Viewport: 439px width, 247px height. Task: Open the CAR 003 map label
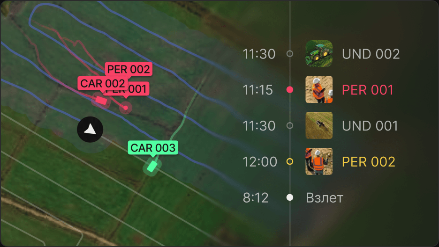[x=153, y=148]
